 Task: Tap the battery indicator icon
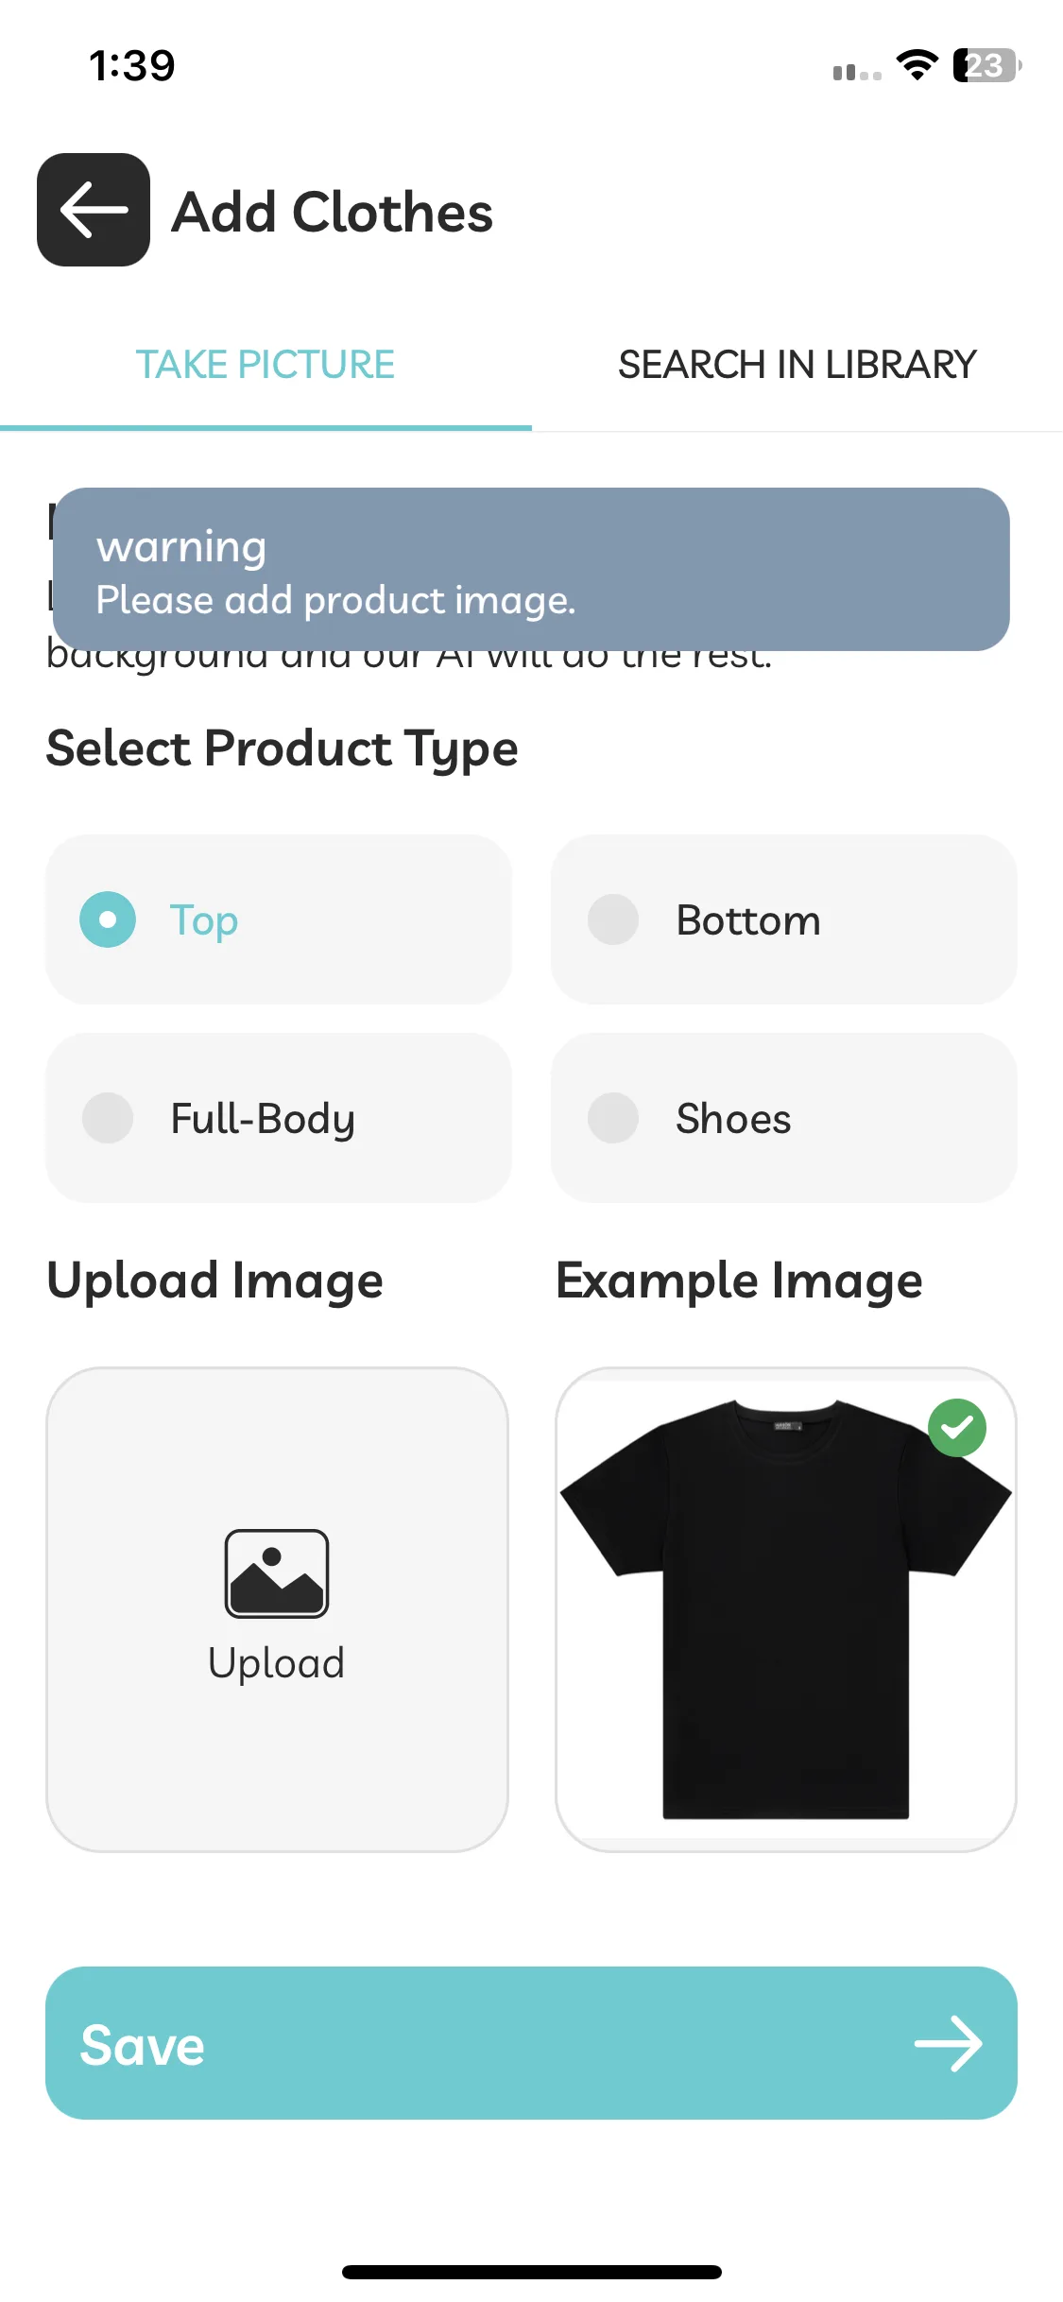[x=987, y=65]
